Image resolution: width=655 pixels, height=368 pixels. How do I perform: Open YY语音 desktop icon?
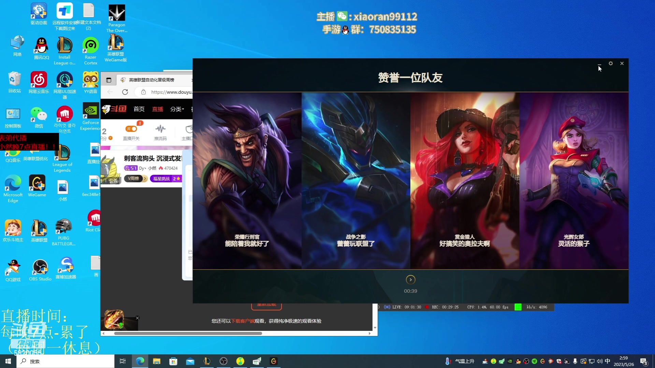pos(90,82)
